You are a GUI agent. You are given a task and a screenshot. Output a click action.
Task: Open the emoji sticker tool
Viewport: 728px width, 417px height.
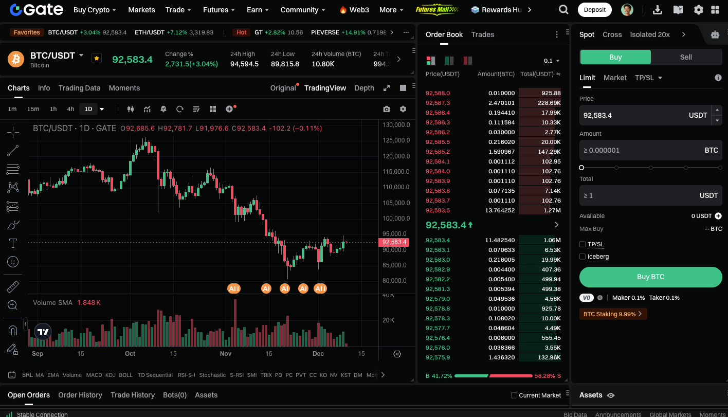13,262
